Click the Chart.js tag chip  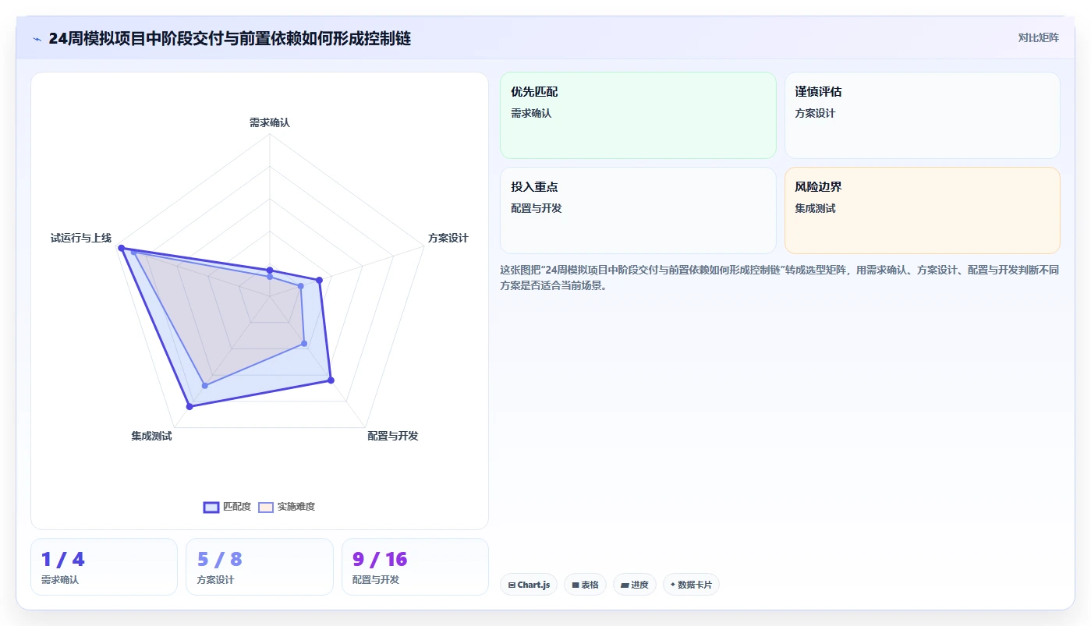pos(529,585)
